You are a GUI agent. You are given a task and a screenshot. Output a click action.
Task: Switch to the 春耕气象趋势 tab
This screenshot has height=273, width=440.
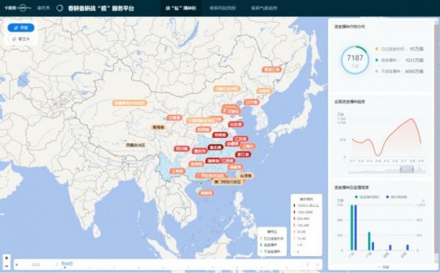pos(264,8)
